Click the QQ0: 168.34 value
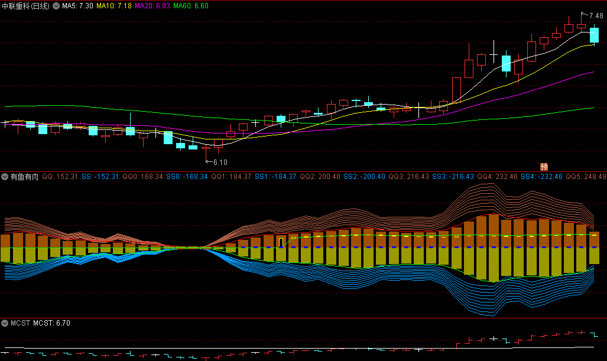Image resolution: width=607 pixels, height=361 pixels. point(142,177)
